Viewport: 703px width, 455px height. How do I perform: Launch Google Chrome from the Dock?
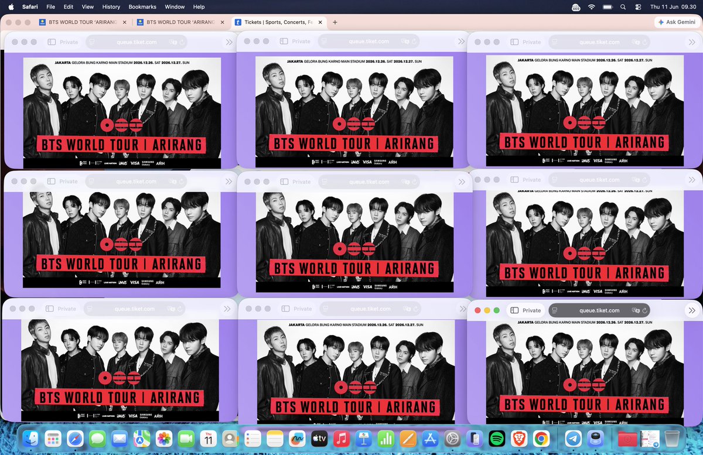click(541, 438)
